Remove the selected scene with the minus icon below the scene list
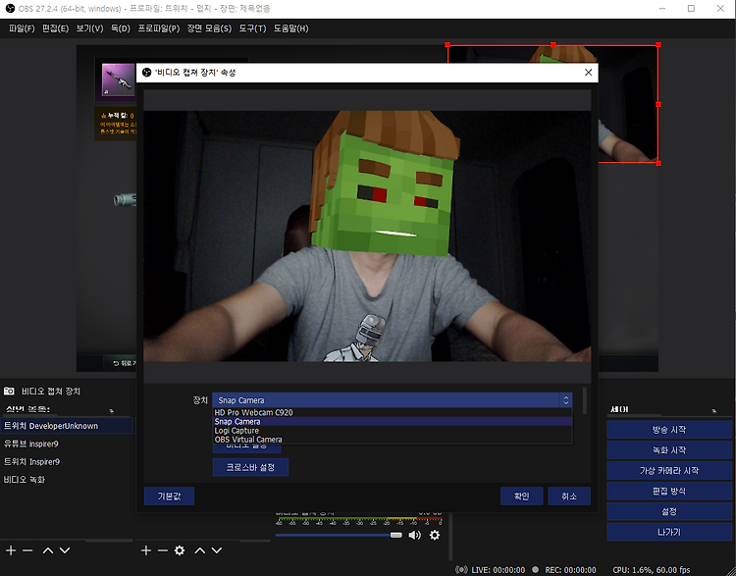736x576 pixels. tap(27, 550)
